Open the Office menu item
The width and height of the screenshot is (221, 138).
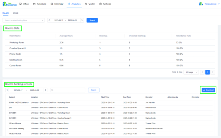(x=24, y=4)
